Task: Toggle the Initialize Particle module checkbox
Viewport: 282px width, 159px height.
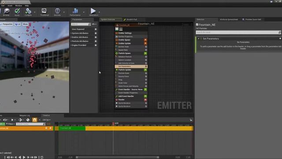Action: coord(146,57)
